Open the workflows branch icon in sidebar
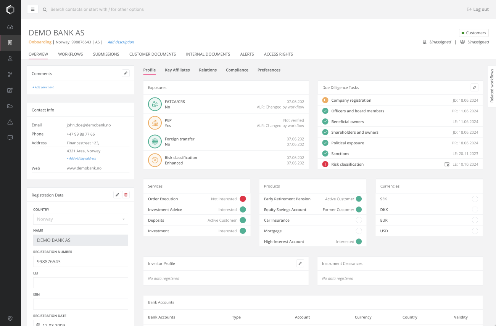 [10, 74]
